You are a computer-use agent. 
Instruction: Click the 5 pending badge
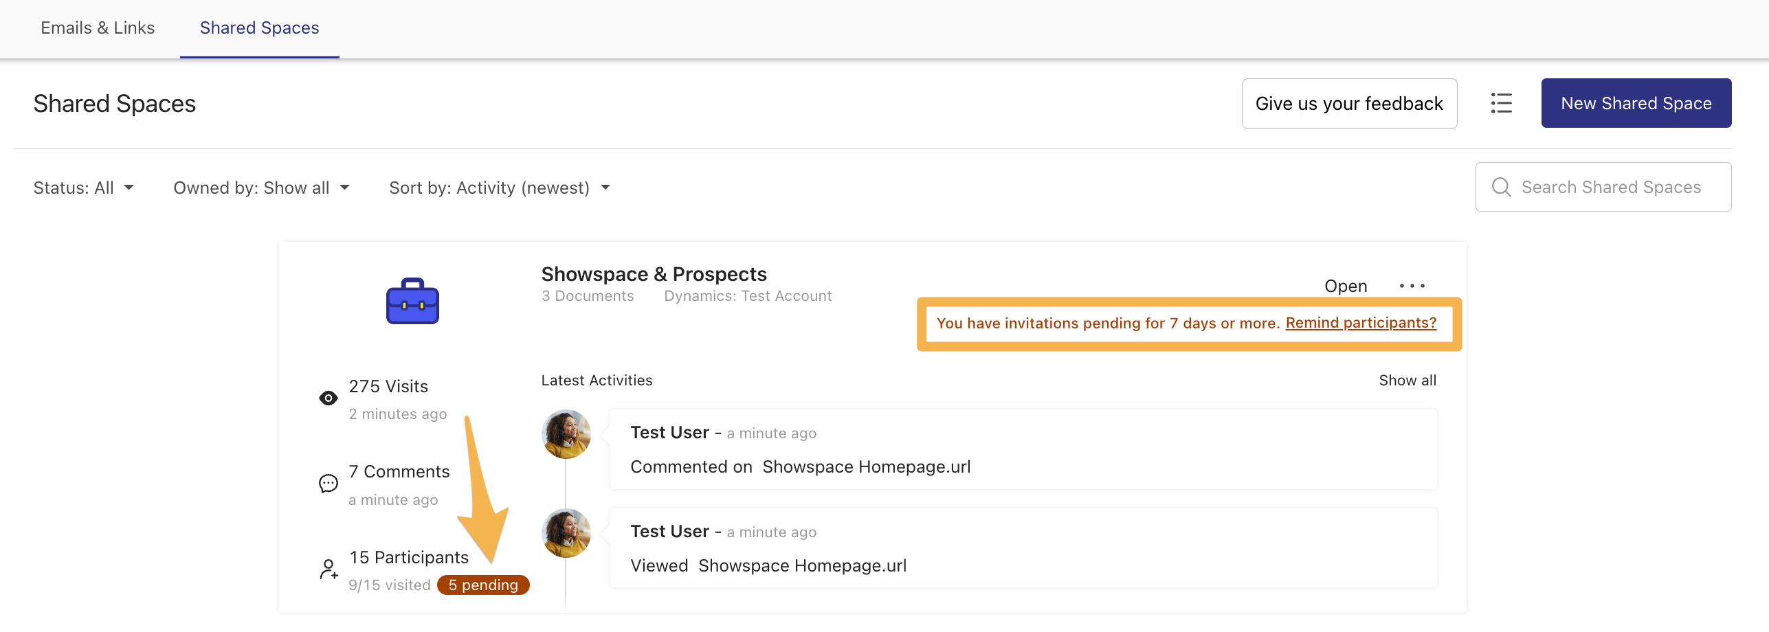(483, 585)
